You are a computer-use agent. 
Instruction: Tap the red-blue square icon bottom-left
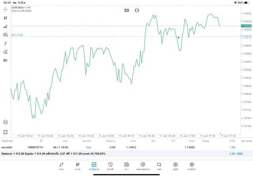click(x=5, y=131)
